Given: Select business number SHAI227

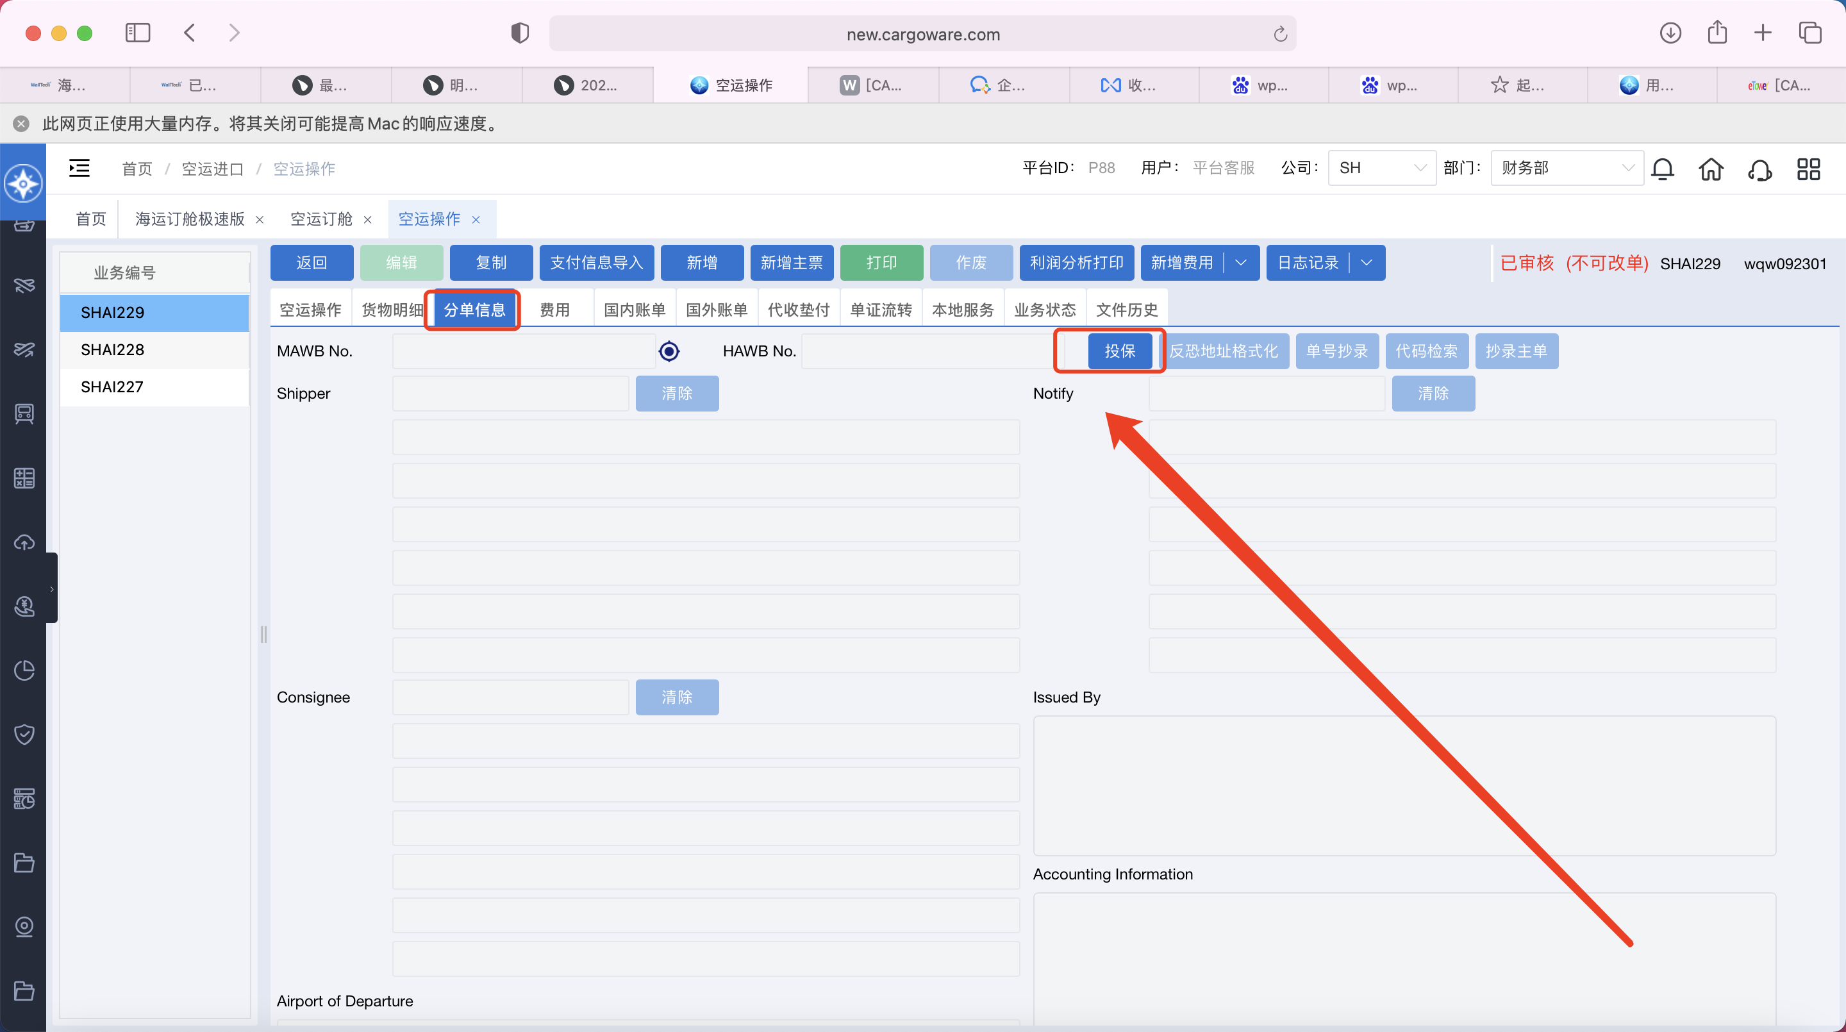Looking at the screenshot, I should point(154,387).
